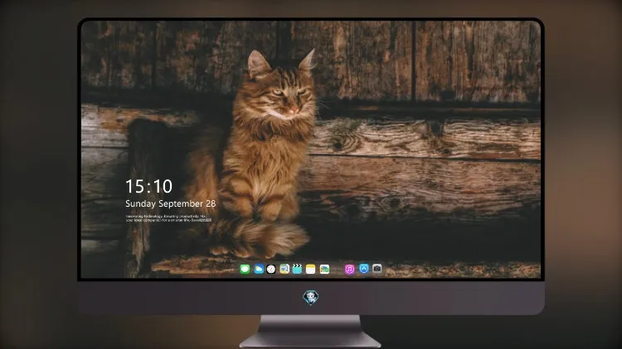Click the 15:10 clock widget
This screenshot has width=622, height=349.
point(148,186)
